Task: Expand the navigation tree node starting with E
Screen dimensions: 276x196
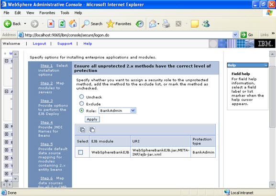Action: click(7, 142)
